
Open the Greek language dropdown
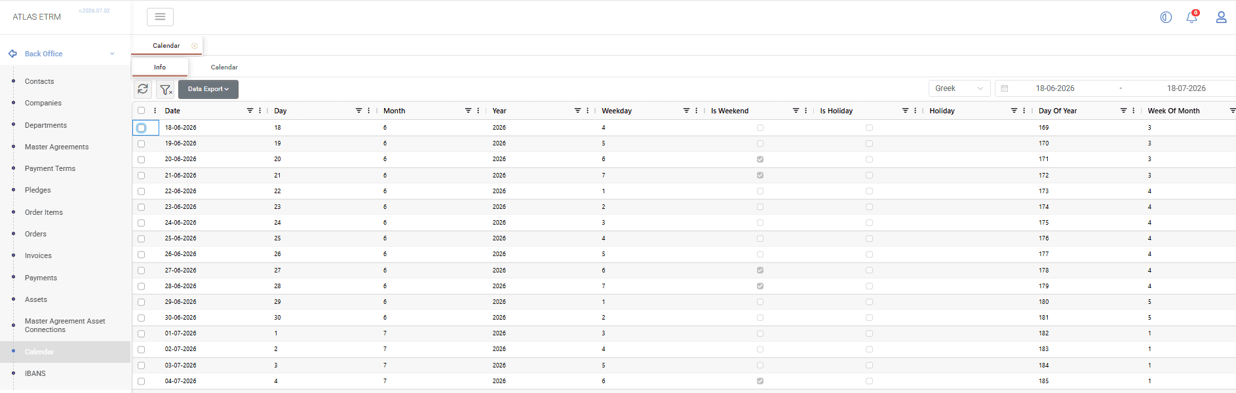coord(959,88)
